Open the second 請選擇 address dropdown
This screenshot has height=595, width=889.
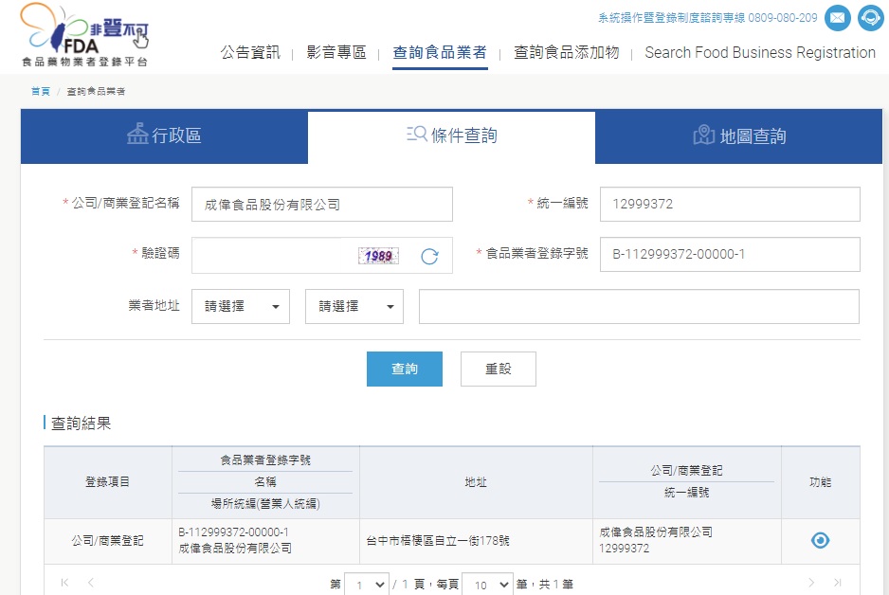point(354,306)
